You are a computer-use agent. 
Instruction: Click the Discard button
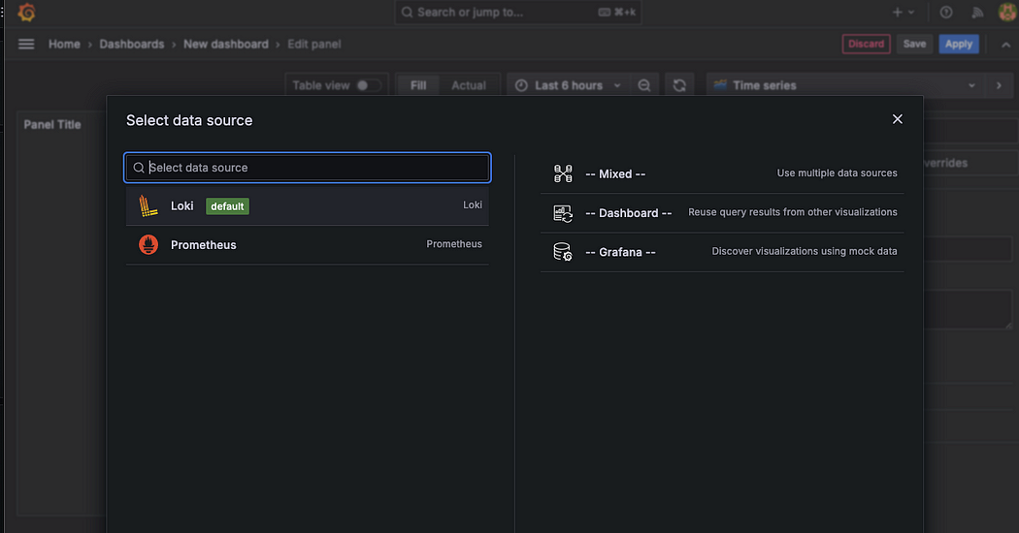tap(867, 45)
